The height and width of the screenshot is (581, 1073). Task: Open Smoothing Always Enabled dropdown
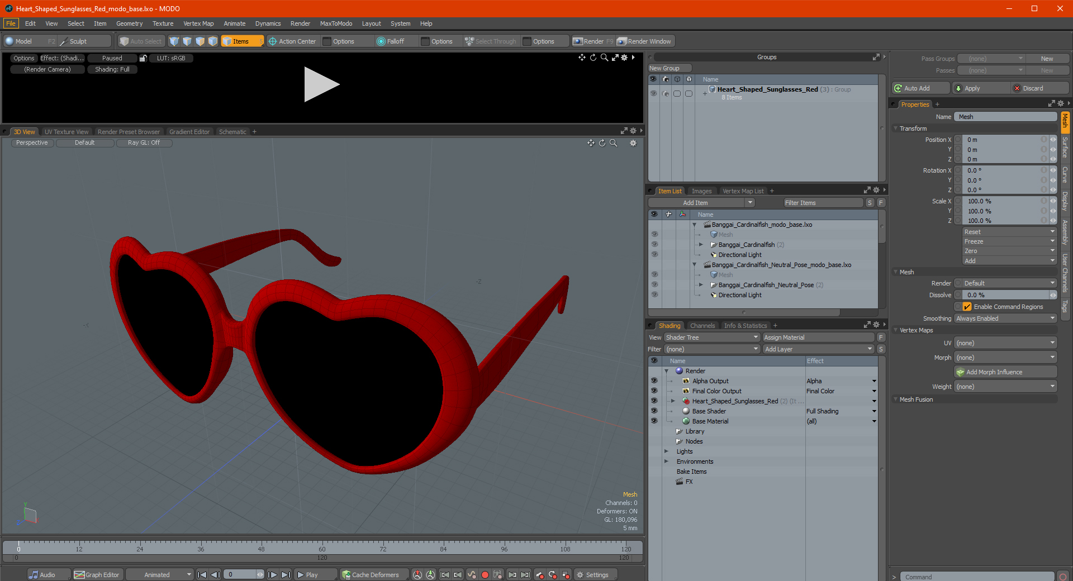(1005, 318)
